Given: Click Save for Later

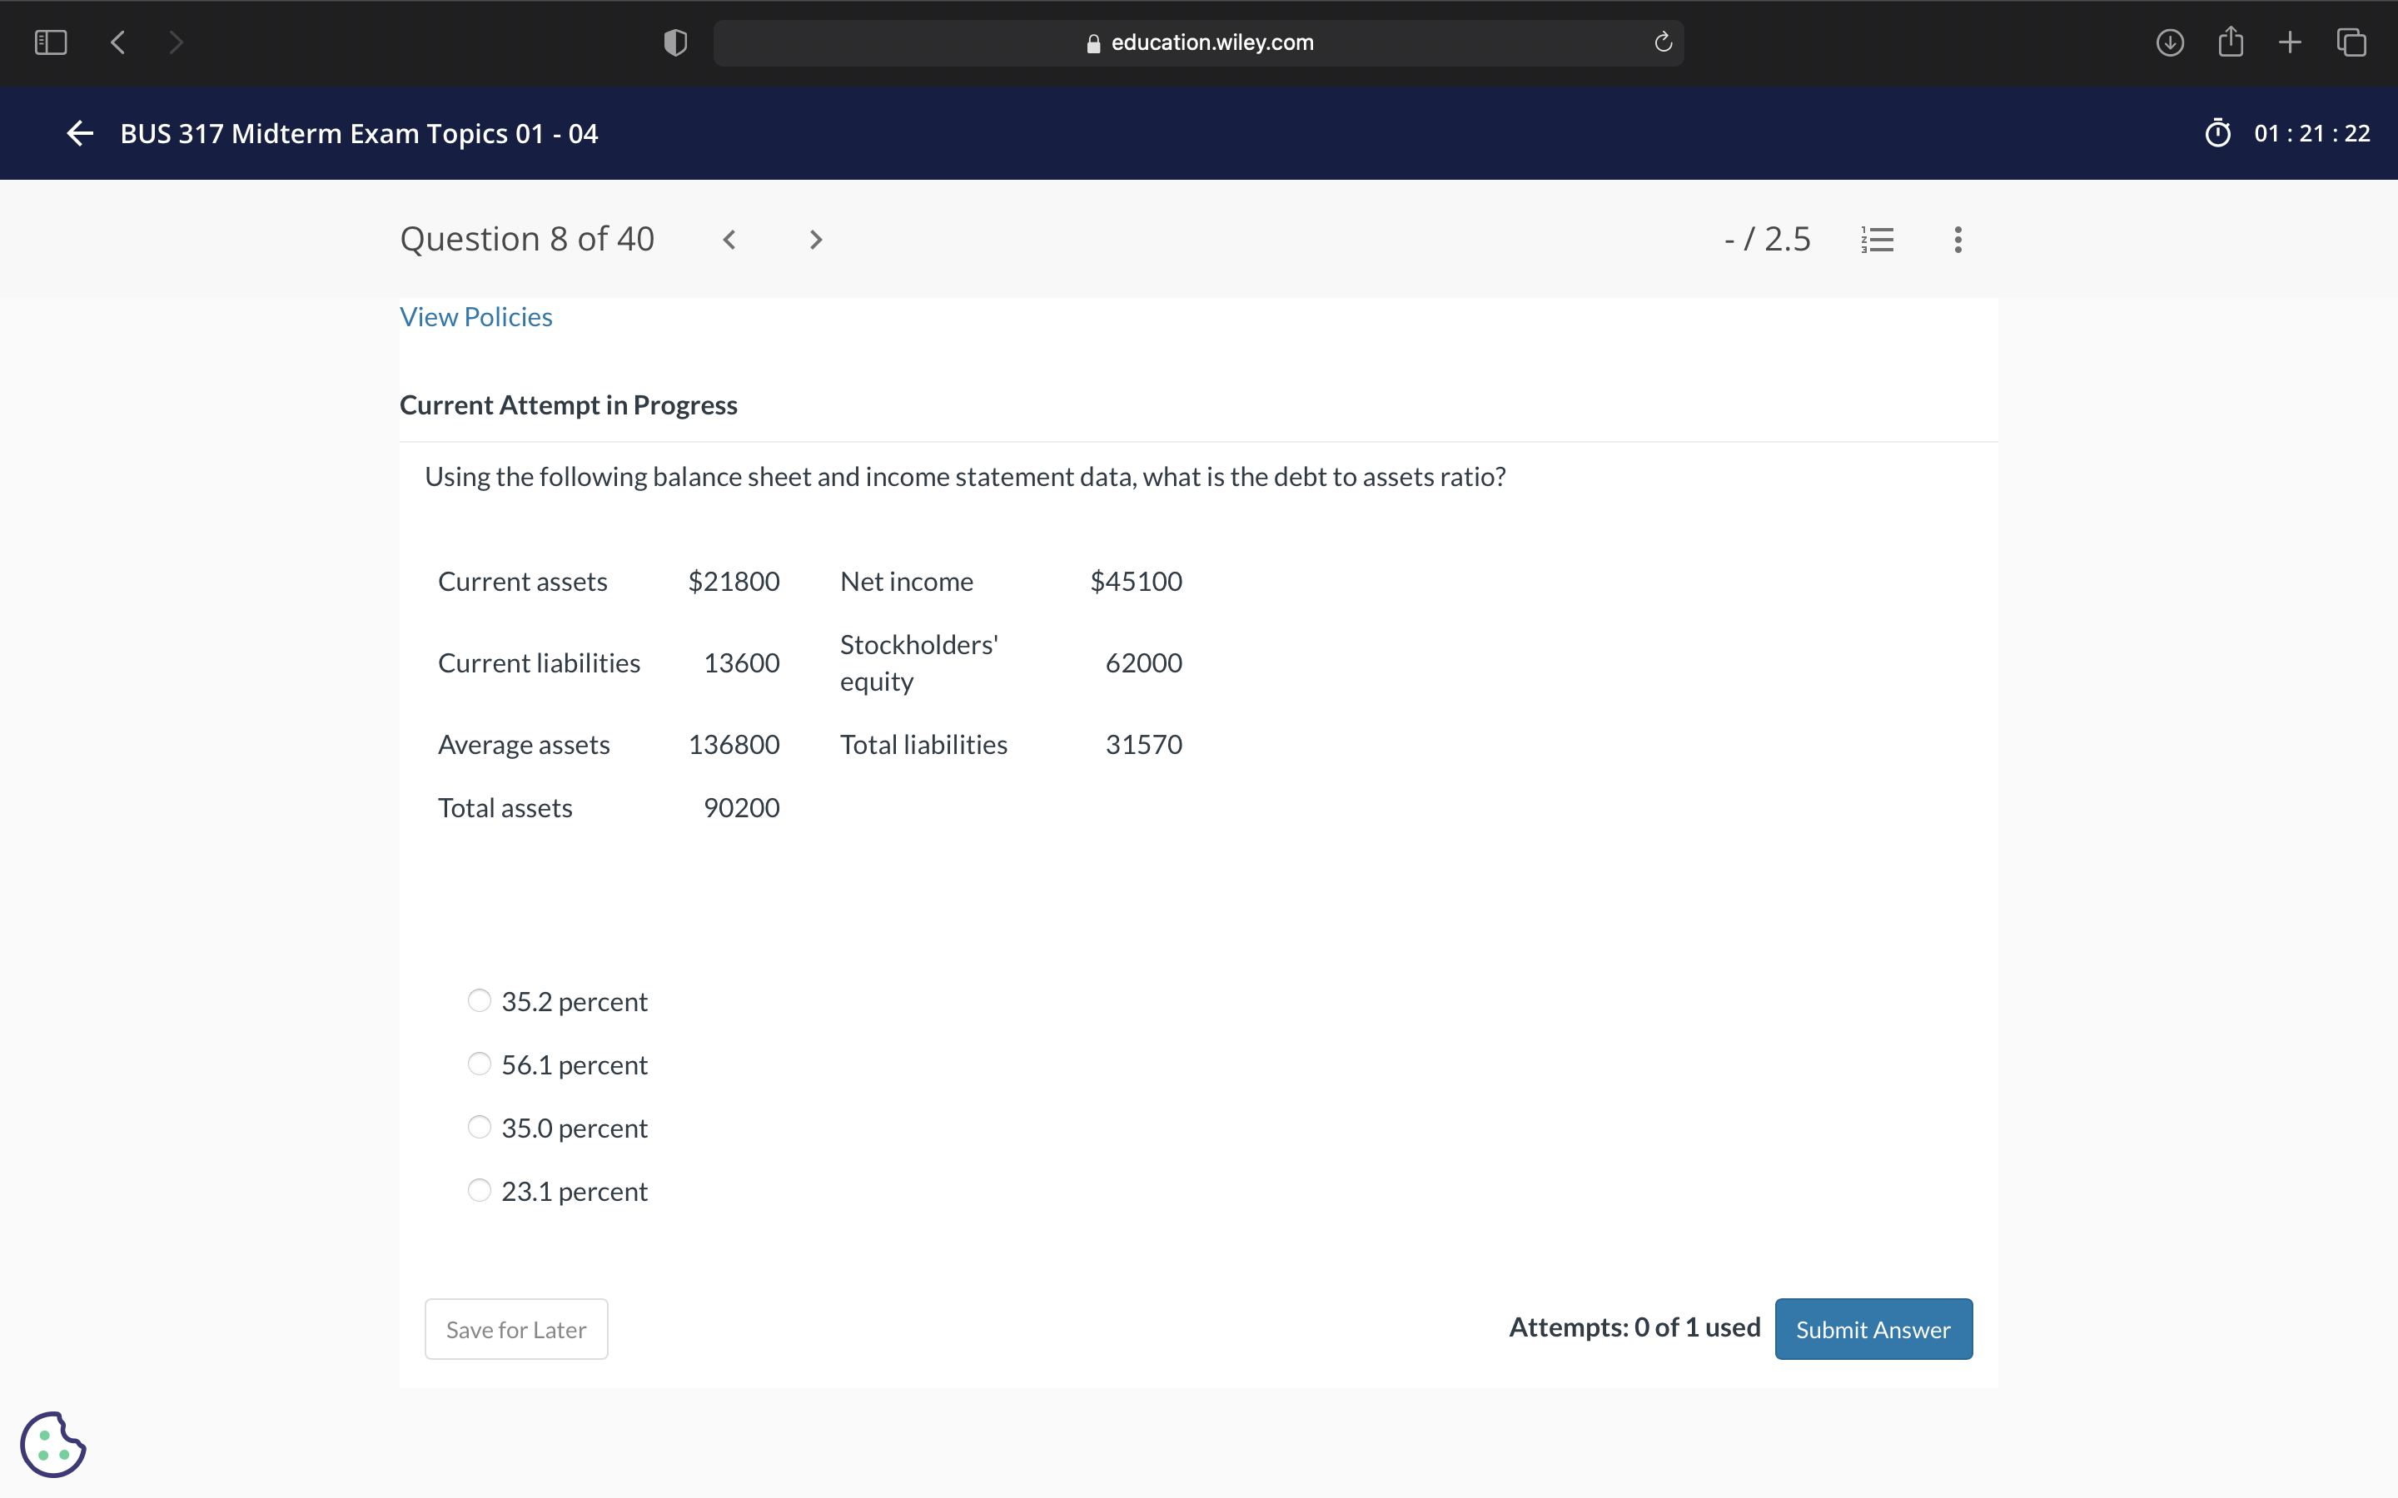Looking at the screenshot, I should pos(515,1328).
